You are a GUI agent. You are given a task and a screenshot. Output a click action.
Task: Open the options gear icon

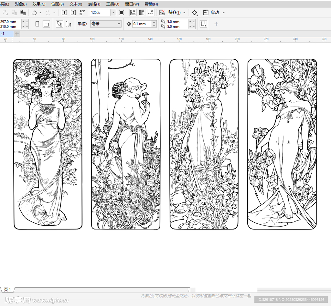pos(194,13)
